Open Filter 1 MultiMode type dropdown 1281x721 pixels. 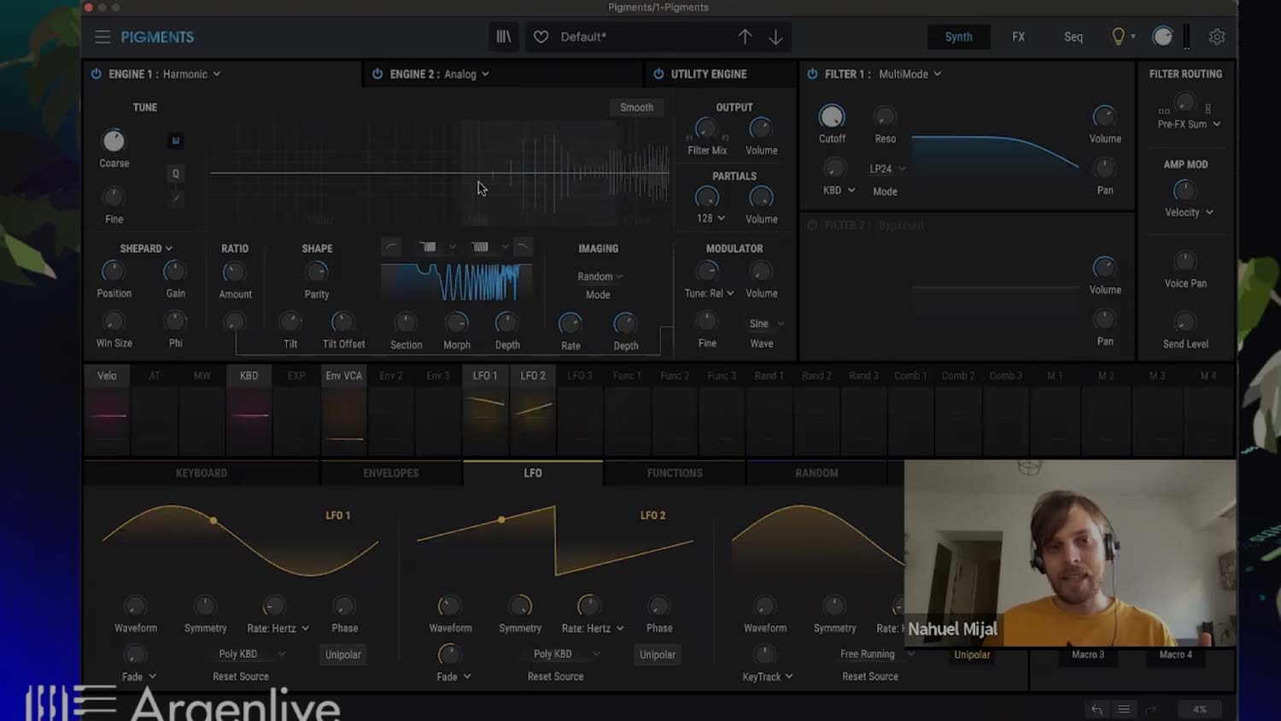click(910, 74)
